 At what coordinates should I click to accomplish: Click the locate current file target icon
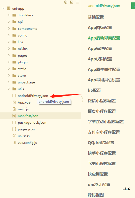66,2
